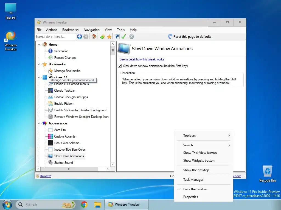Toggle Show Task View button
Screen dimensions: 281x210
[x=203, y=153]
